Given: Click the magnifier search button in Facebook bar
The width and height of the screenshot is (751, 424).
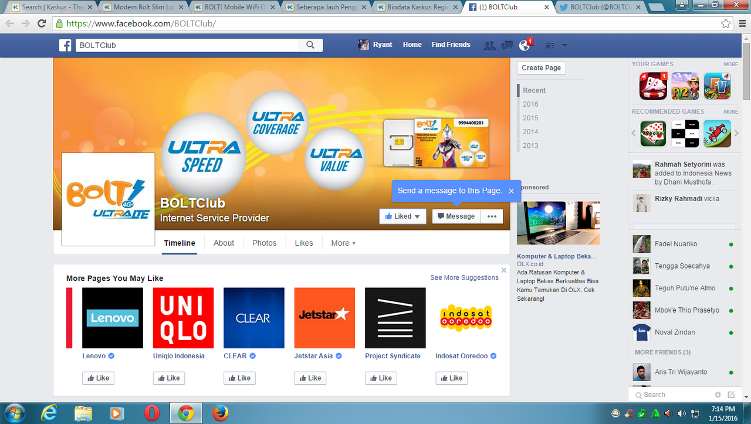Looking at the screenshot, I should [x=310, y=45].
